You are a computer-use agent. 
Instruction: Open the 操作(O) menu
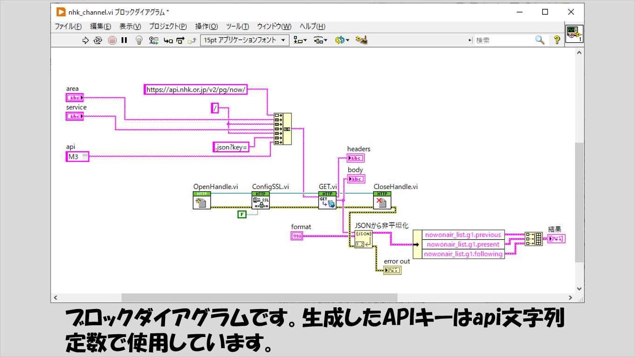207,27
